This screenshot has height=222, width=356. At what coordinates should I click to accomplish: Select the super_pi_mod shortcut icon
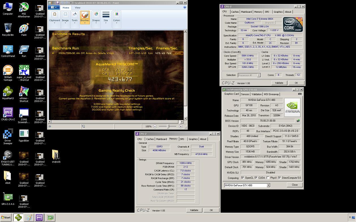tap(24, 73)
